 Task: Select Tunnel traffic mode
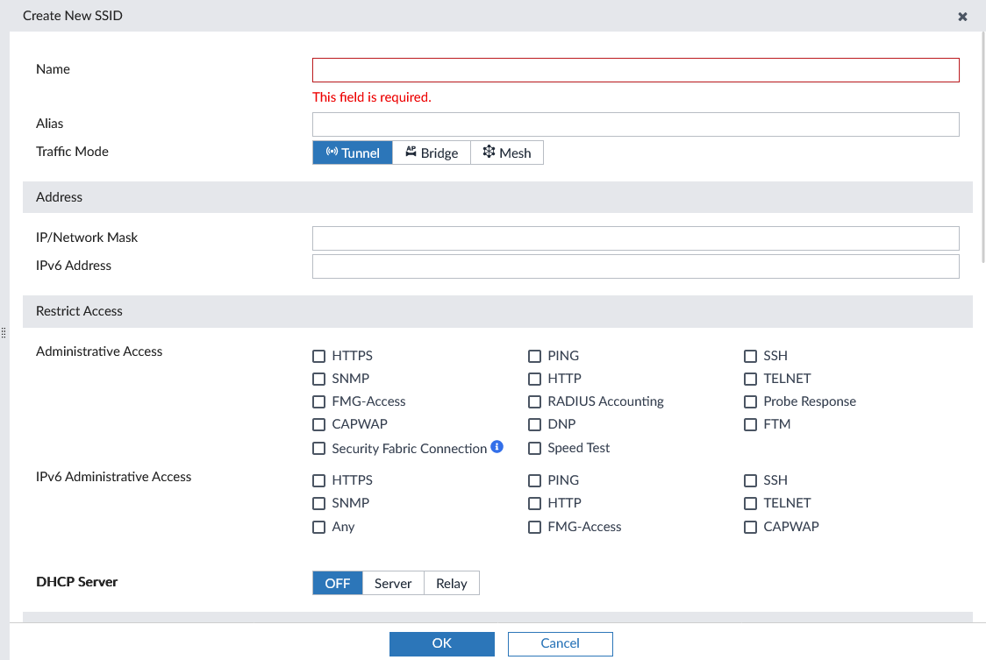pos(352,153)
